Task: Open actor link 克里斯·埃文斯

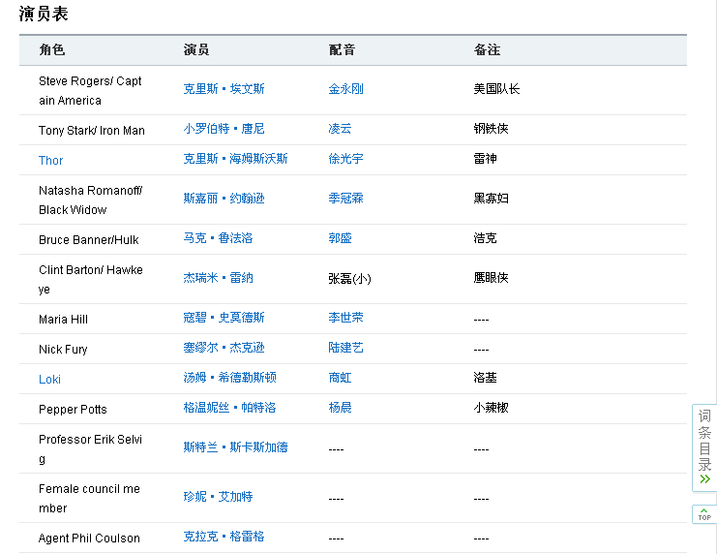Action: coord(224,89)
